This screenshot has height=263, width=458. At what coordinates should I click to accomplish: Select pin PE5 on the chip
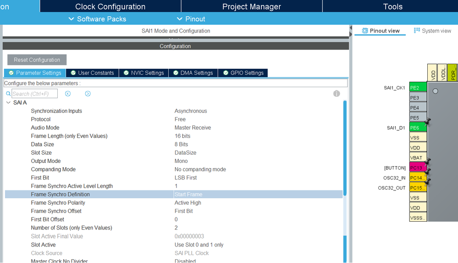pyautogui.click(x=418, y=118)
